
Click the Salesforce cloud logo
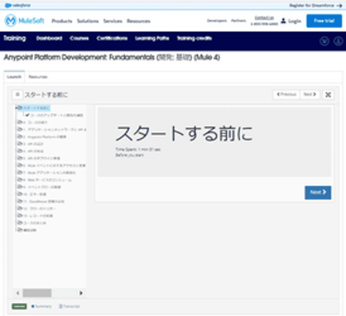click(8, 5)
